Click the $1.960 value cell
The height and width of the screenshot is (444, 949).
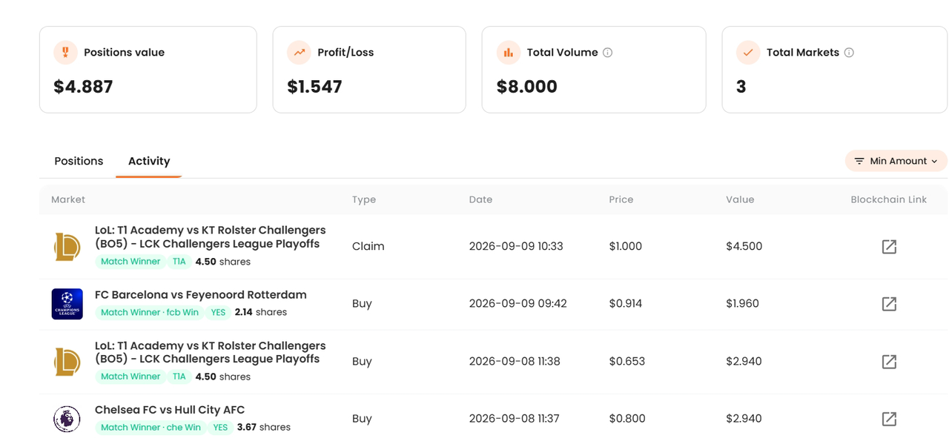[x=743, y=303]
